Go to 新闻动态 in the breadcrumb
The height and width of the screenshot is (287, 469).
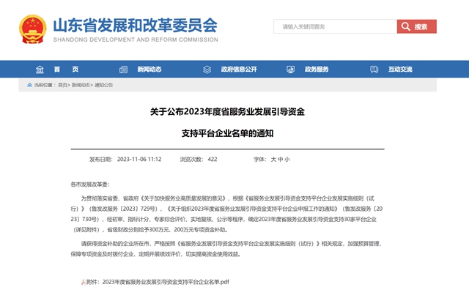coord(81,85)
